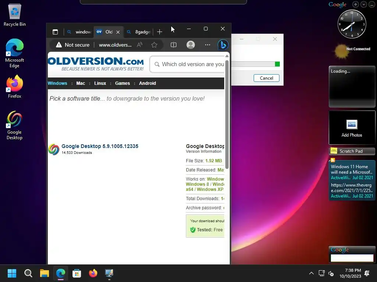This screenshot has height=282, width=377.
Task: Select the Games category menu item
Action: point(122,83)
